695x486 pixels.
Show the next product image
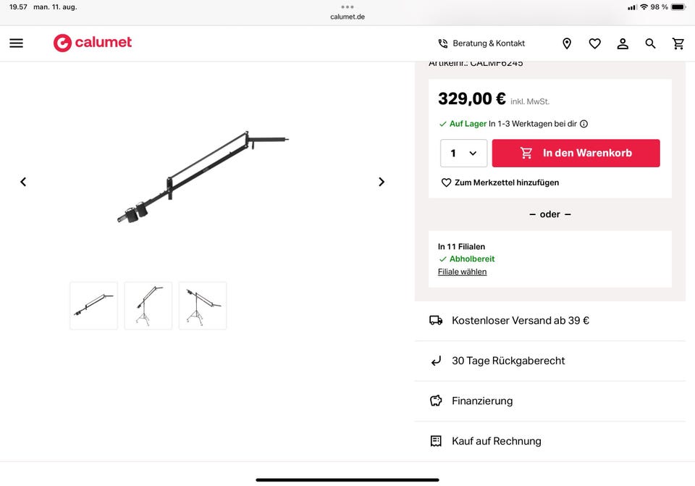[x=382, y=182]
